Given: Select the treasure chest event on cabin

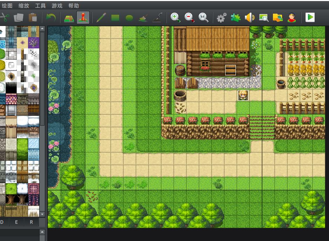Looking at the screenshot, I should [x=231, y=70].
